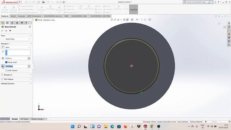Expand the Direction 2 section chevron
Screen dimensions: 231x130
point(31,75)
